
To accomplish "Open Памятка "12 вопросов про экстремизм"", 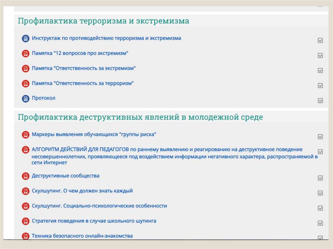I will (80, 53).
